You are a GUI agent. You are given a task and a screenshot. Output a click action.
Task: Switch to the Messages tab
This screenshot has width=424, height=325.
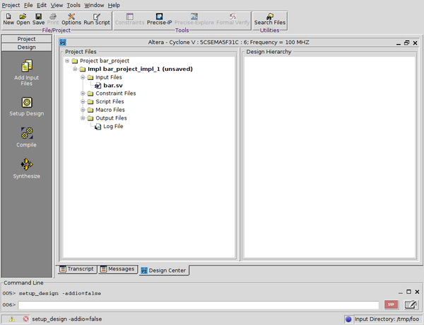point(117,269)
